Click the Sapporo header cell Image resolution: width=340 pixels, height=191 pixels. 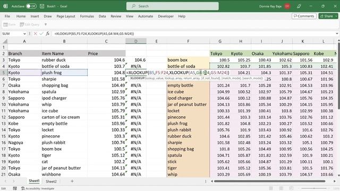click(303, 54)
